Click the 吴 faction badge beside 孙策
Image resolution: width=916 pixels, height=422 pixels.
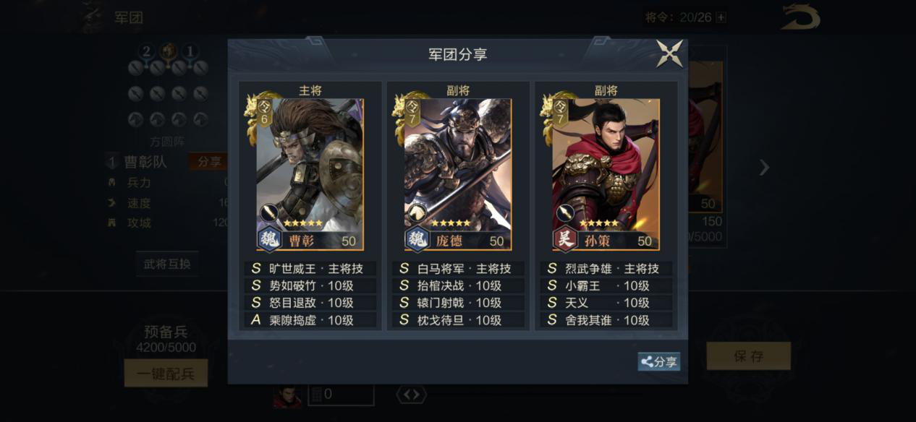pos(565,239)
